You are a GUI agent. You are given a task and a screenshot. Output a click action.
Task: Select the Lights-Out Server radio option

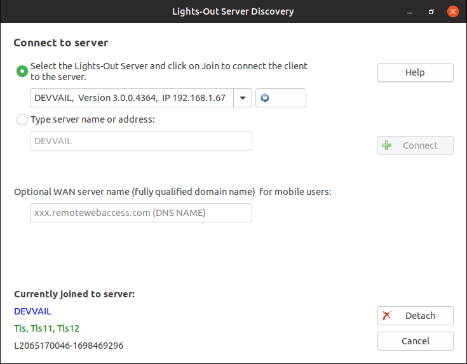point(22,71)
